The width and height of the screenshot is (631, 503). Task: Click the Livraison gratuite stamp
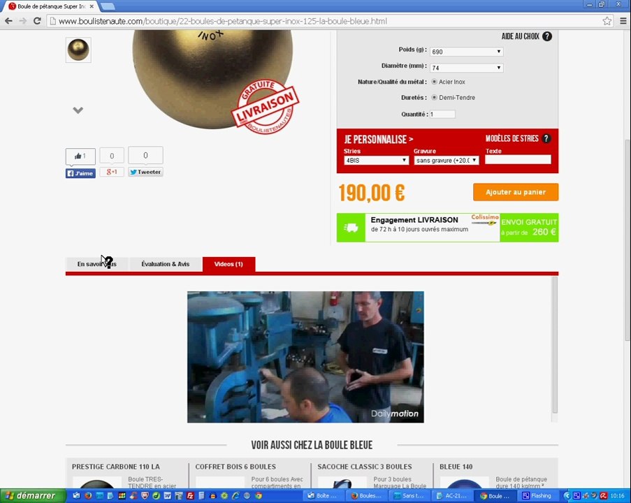pyautogui.click(x=266, y=107)
